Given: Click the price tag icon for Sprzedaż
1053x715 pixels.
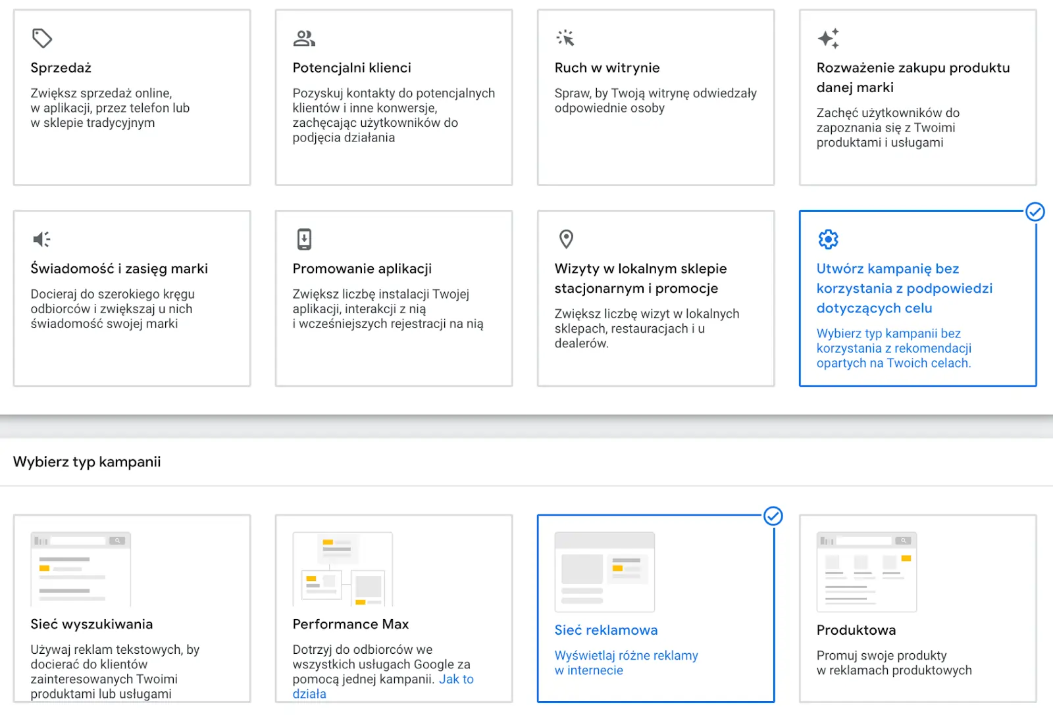Looking at the screenshot, I should 42,38.
